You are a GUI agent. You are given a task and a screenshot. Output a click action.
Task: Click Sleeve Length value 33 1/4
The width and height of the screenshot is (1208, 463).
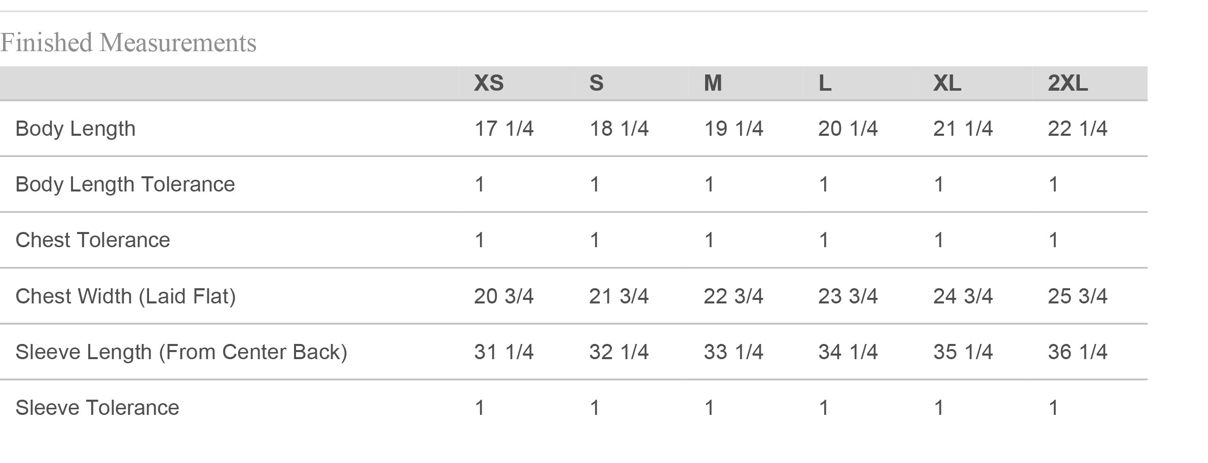tap(733, 352)
